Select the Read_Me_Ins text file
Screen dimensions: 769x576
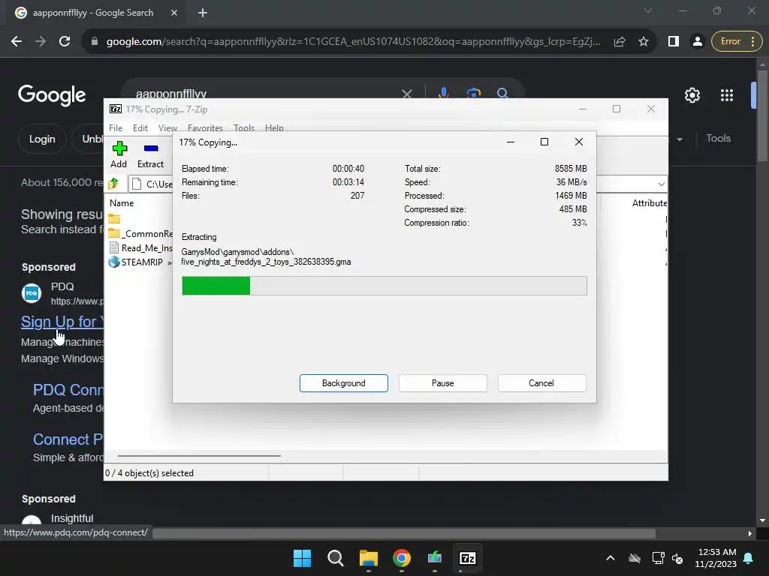(140, 247)
